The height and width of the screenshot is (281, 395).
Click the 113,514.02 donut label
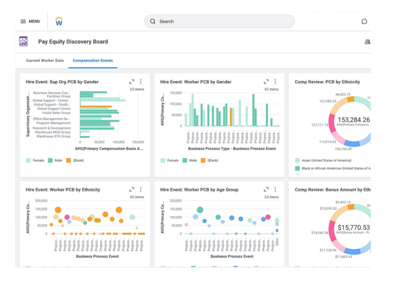pos(327,142)
